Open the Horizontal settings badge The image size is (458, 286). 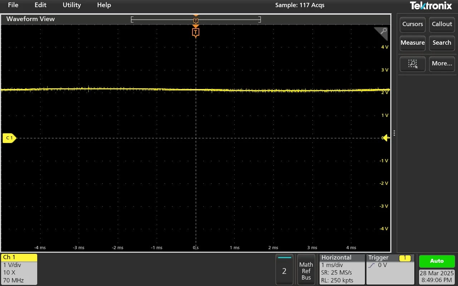click(342, 269)
